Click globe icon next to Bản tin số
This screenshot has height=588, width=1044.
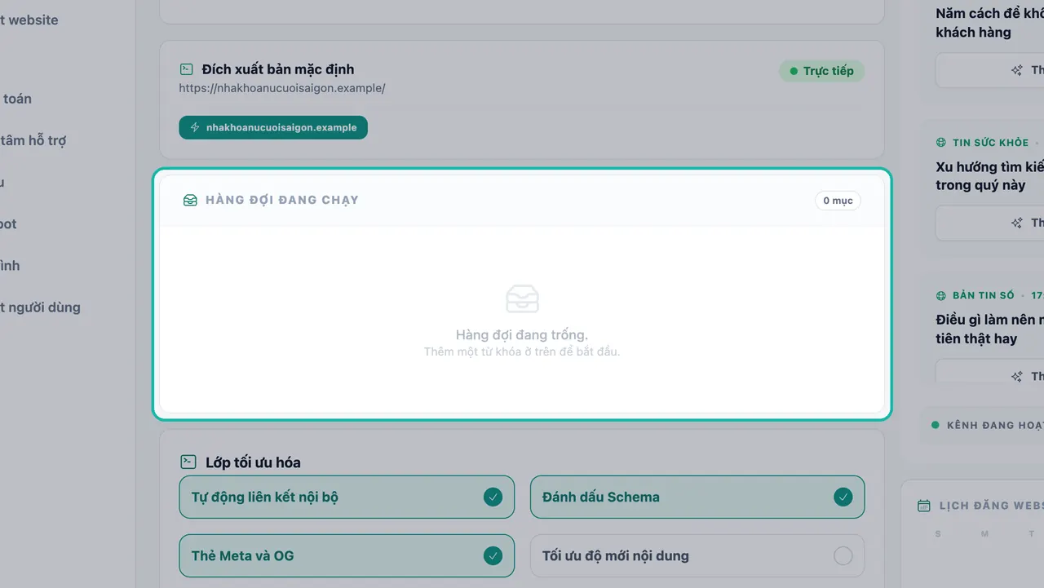tap(941, 295)
